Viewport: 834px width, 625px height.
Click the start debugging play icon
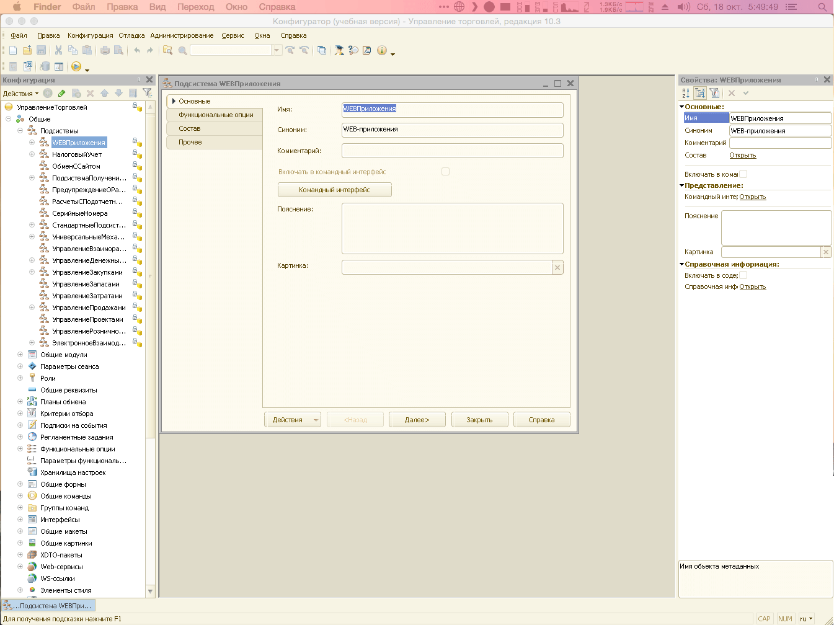[x=76, y=66]
